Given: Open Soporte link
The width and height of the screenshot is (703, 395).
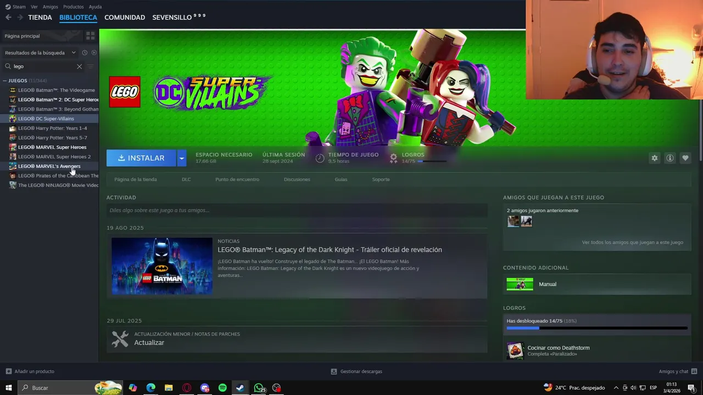Looking at the screenshot, I should coord(381,179).
